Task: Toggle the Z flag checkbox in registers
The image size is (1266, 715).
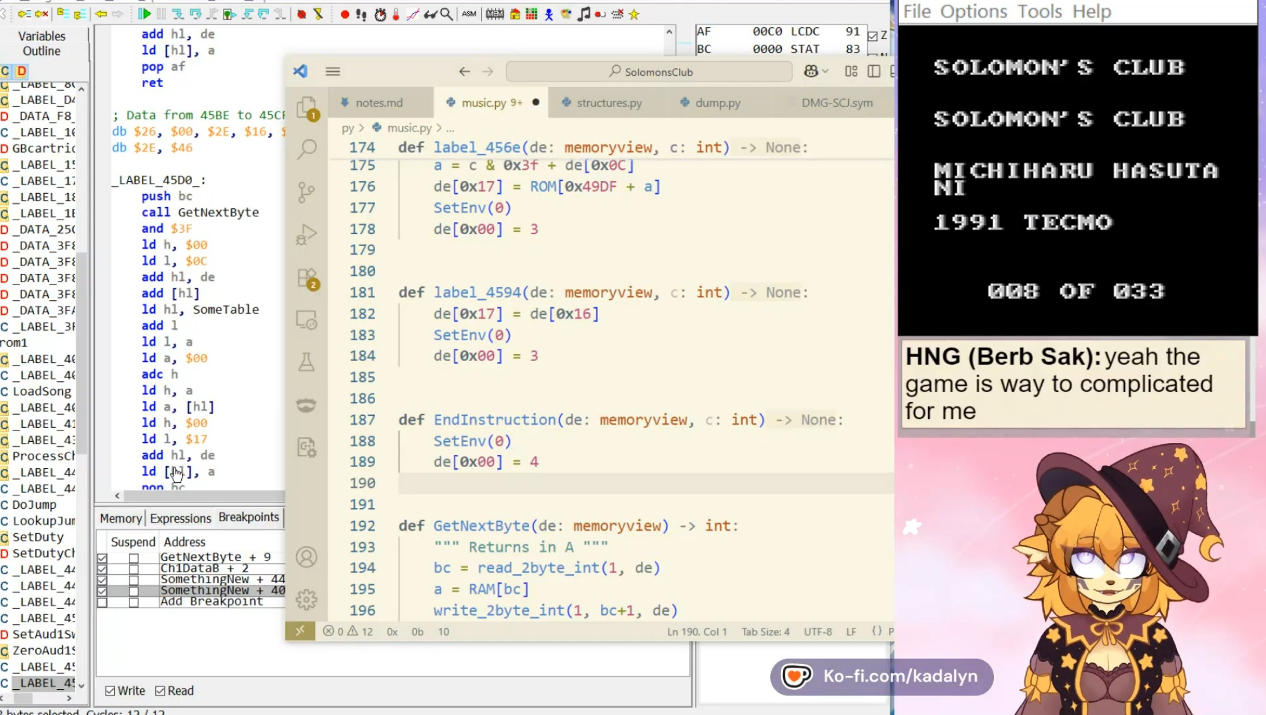Action: (x=873, y=36)
